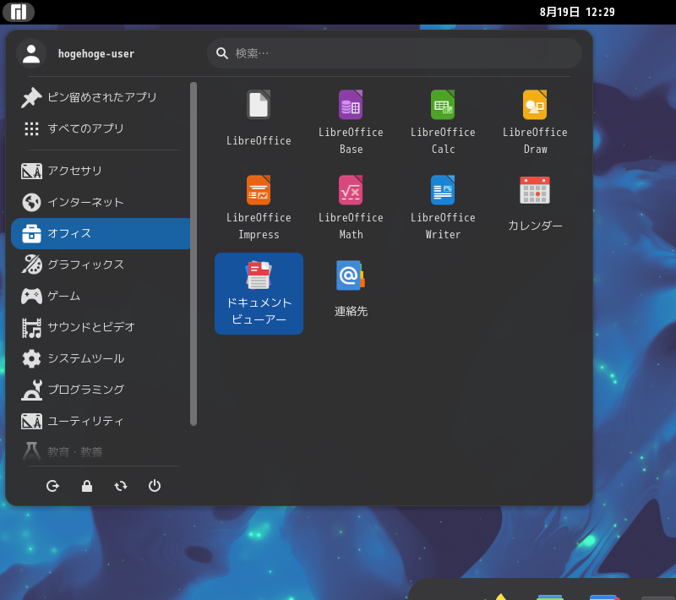Open the カレンダー app
Viewport: 676px width, 600px height.
(535, 208)
